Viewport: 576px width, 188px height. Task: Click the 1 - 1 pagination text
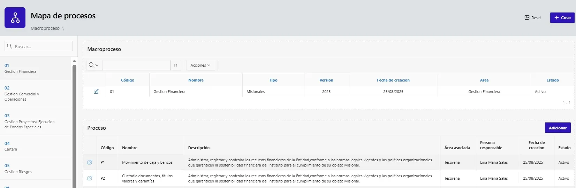[x=567, y=103]
